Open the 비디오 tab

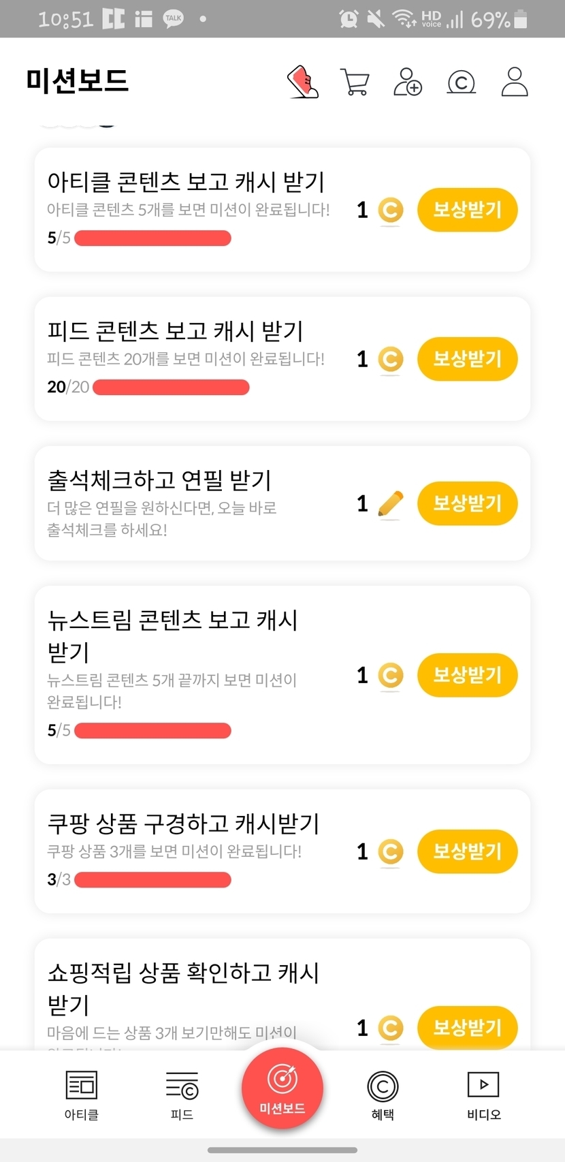coord(483,1095)
